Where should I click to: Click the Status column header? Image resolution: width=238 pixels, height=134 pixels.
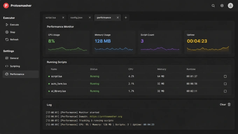point(94,69)
